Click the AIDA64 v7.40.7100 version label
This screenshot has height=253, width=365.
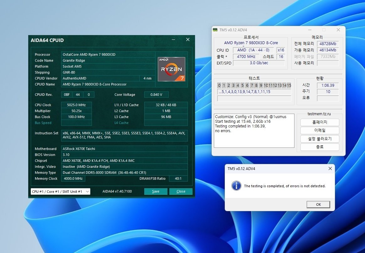coord(117,191)
